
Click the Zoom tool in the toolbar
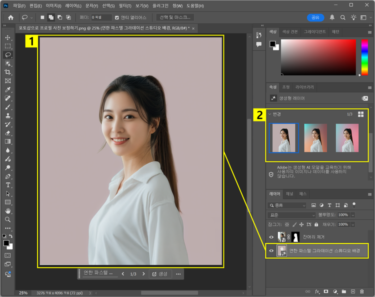point(7,219)
